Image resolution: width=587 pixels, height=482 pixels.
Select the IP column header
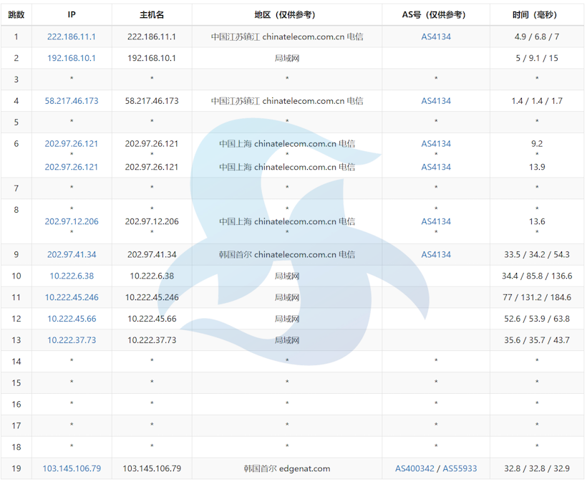coord(72,14)
